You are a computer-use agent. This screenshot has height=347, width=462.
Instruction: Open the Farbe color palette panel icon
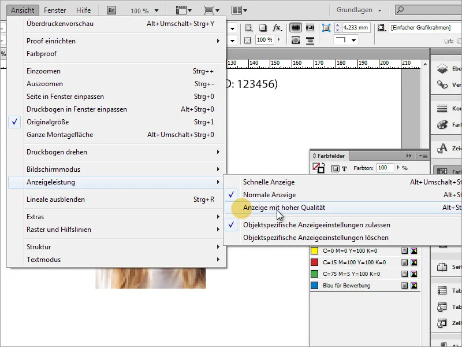[442, 124]
